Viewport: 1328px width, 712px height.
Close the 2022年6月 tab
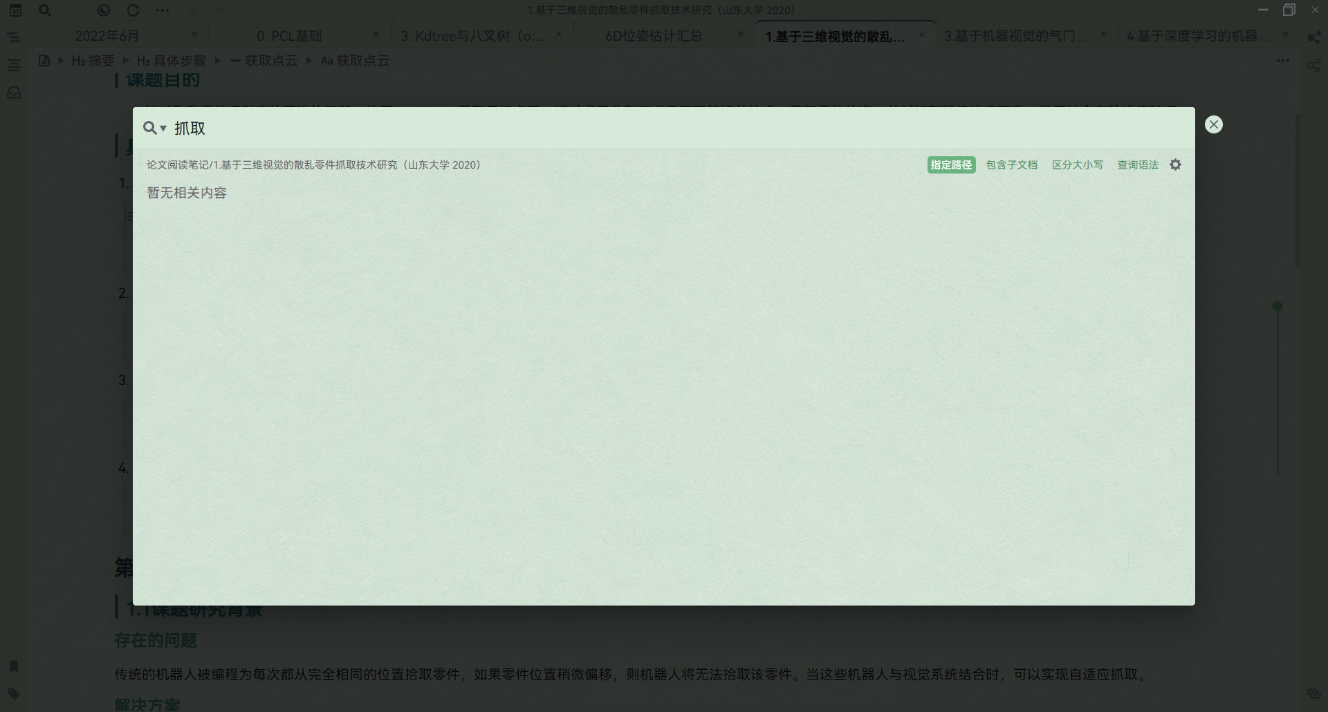pyautogui.click(x=194, y=34)
